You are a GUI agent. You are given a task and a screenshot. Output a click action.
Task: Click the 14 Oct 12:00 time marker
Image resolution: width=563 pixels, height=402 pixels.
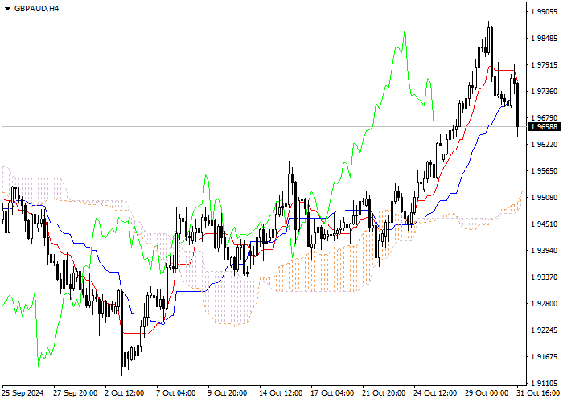pos(281,393)
